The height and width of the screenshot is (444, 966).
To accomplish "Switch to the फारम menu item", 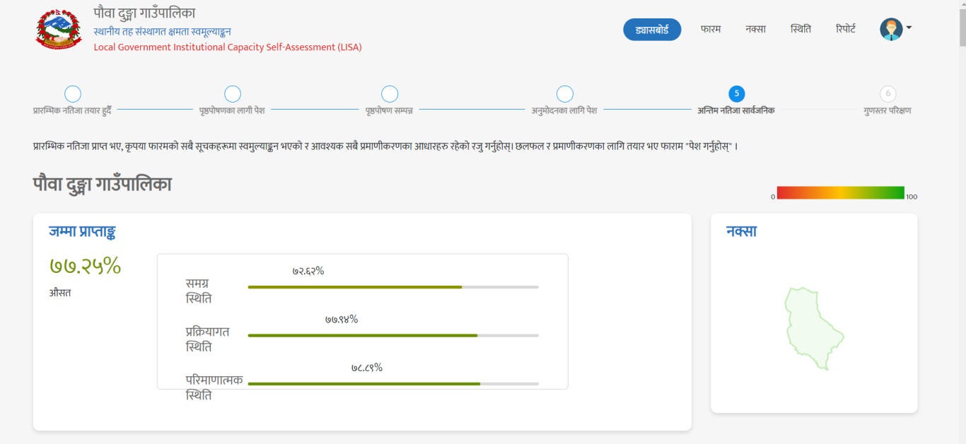I will coord(711,29).
